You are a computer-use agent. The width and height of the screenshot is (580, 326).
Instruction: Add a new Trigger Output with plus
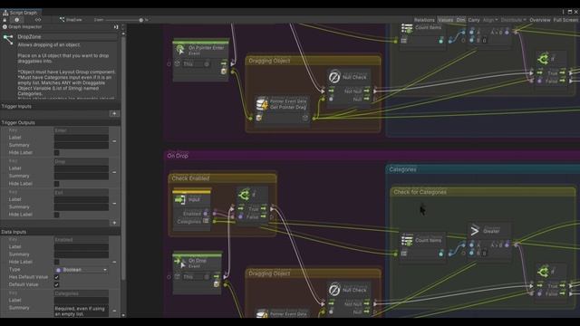[114, 223]
